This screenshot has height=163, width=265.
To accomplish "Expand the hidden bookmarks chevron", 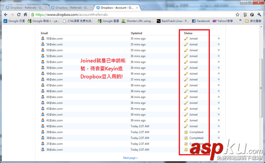I will 240,20.
